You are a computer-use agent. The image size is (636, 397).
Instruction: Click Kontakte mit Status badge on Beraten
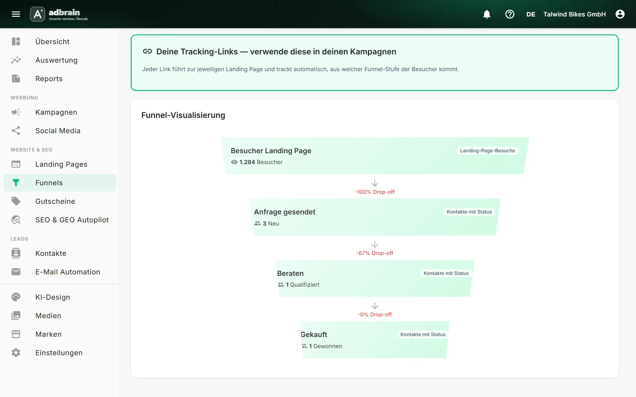point(446,273)
